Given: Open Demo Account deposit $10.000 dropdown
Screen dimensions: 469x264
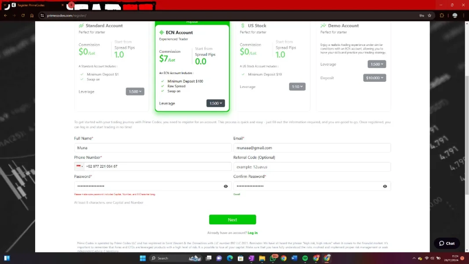Looking at the screenshot, I should click(374, 78).
